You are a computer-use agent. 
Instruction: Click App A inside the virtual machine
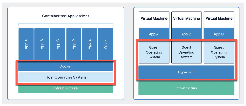point(154,34)
